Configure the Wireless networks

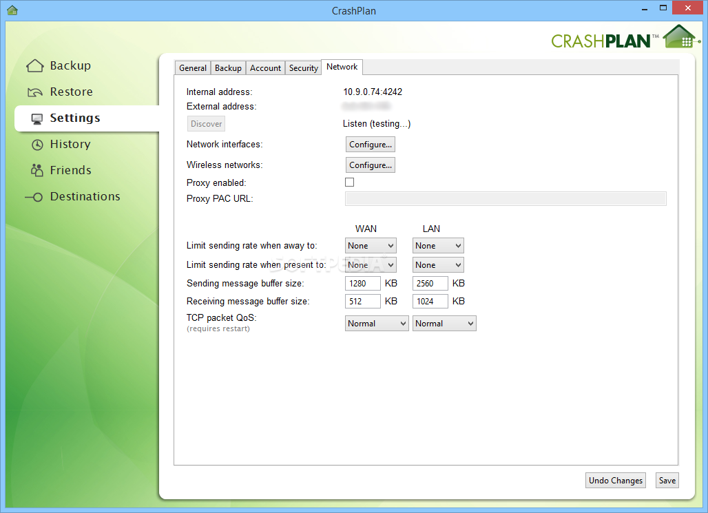click(x=371, y=165)
